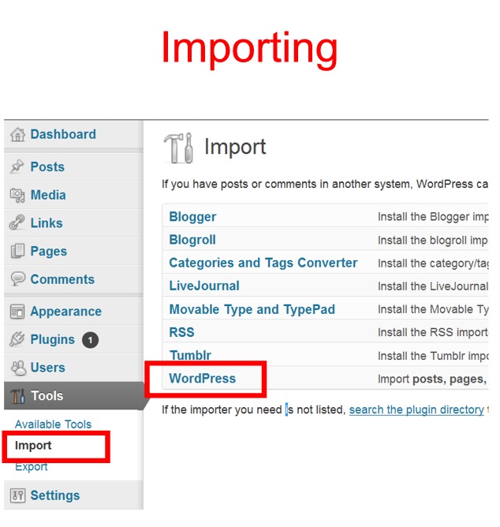Choose the Blogroll importer

(x=192, y=240)
